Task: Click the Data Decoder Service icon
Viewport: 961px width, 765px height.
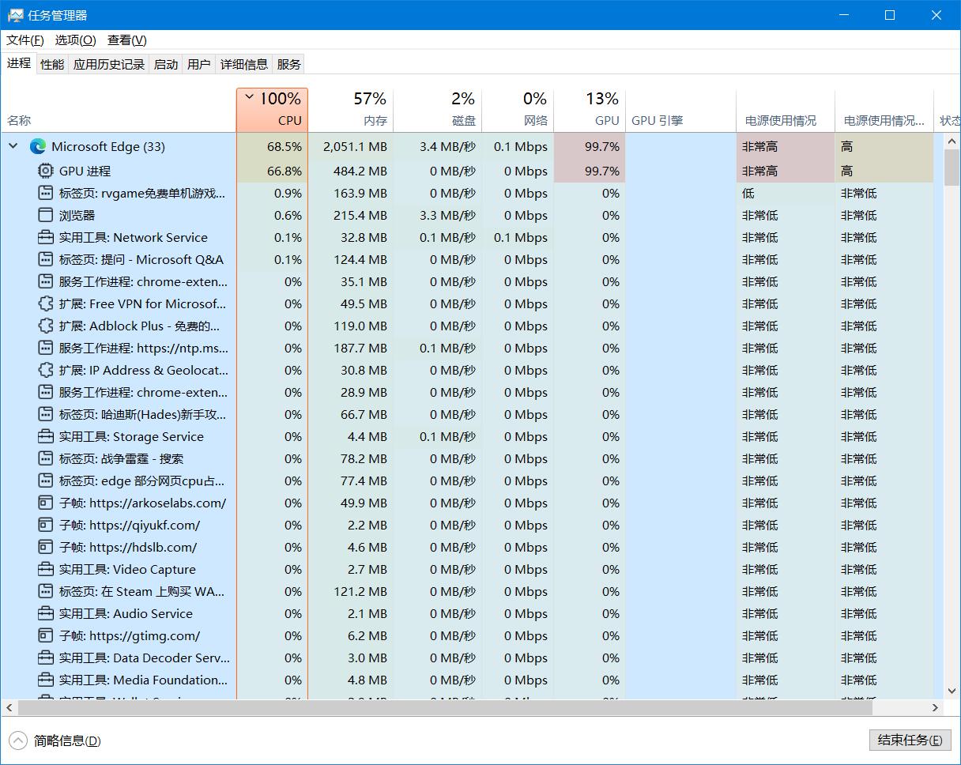Action: click(x=46, y=658)
